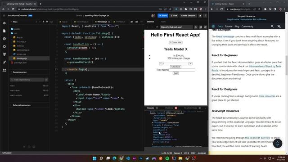Click the user avatar in CodeSandbox header
288x162 pixels.
pos(153,16)
